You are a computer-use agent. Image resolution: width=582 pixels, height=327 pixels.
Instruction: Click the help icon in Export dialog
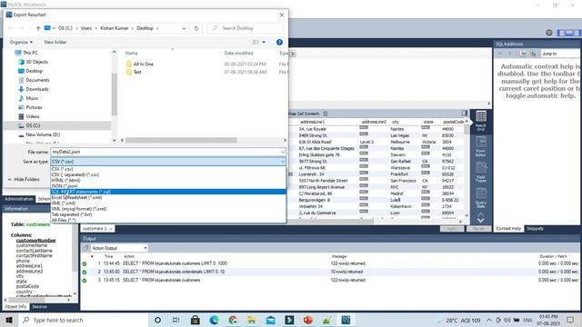(x=279, y=43)
